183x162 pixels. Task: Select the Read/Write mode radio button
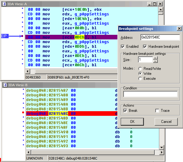point(140,69)
